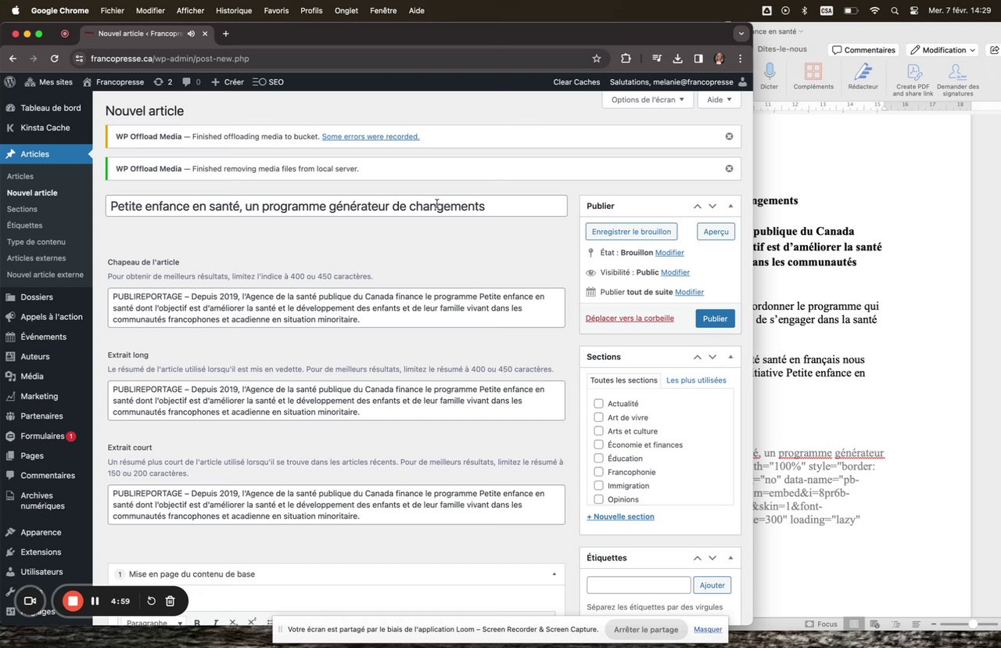Check the Immigration section
This screenshot has width=1001, height=648.
click(x=598, y=486)
